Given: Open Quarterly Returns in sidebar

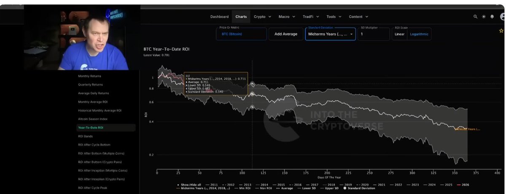Looking at the screenshot, I should (90, 85).
